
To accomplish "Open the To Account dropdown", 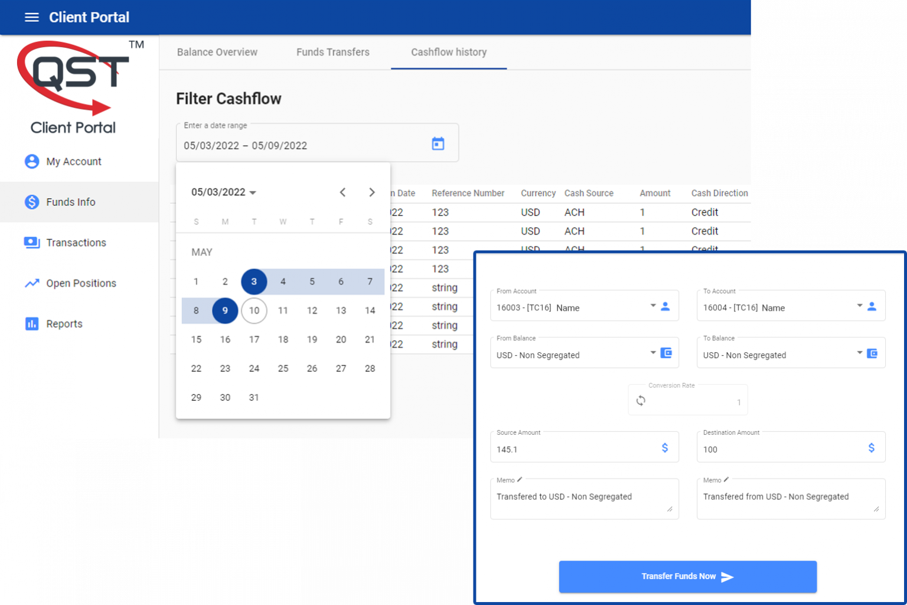I will [x=859, y=306].
